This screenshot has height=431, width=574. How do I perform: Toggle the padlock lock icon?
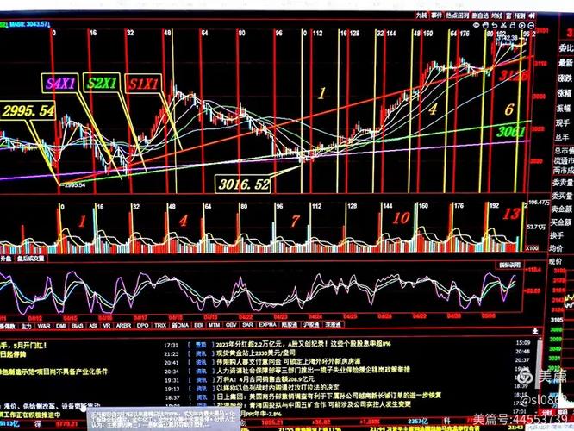point(513,25)
